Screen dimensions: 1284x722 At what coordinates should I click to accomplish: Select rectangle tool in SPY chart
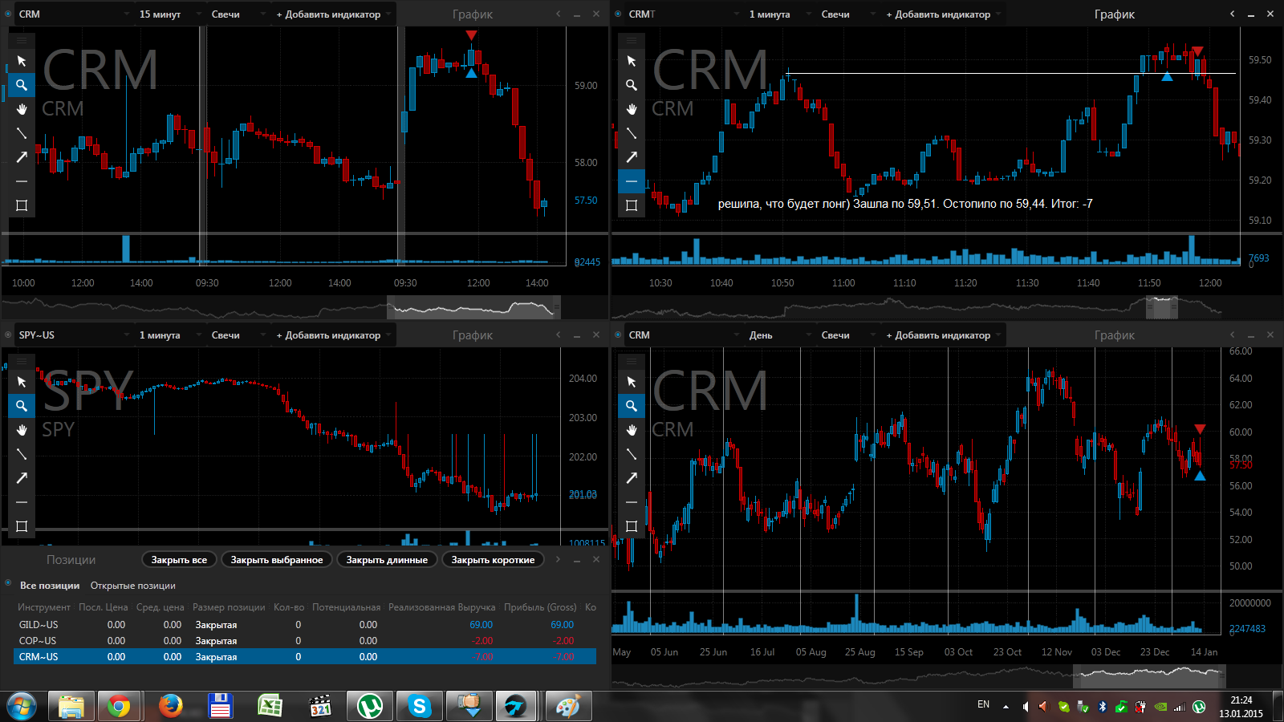point(22,526)
